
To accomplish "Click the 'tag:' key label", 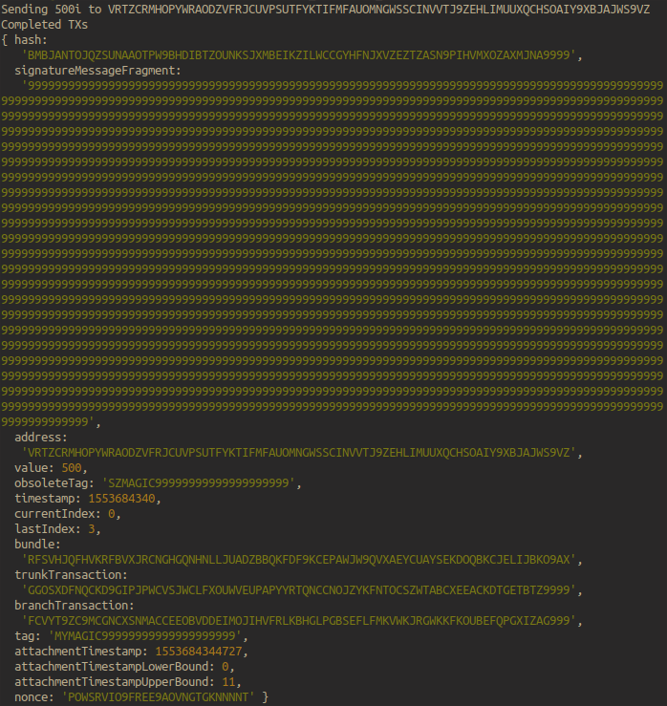I will click(28, 636).
